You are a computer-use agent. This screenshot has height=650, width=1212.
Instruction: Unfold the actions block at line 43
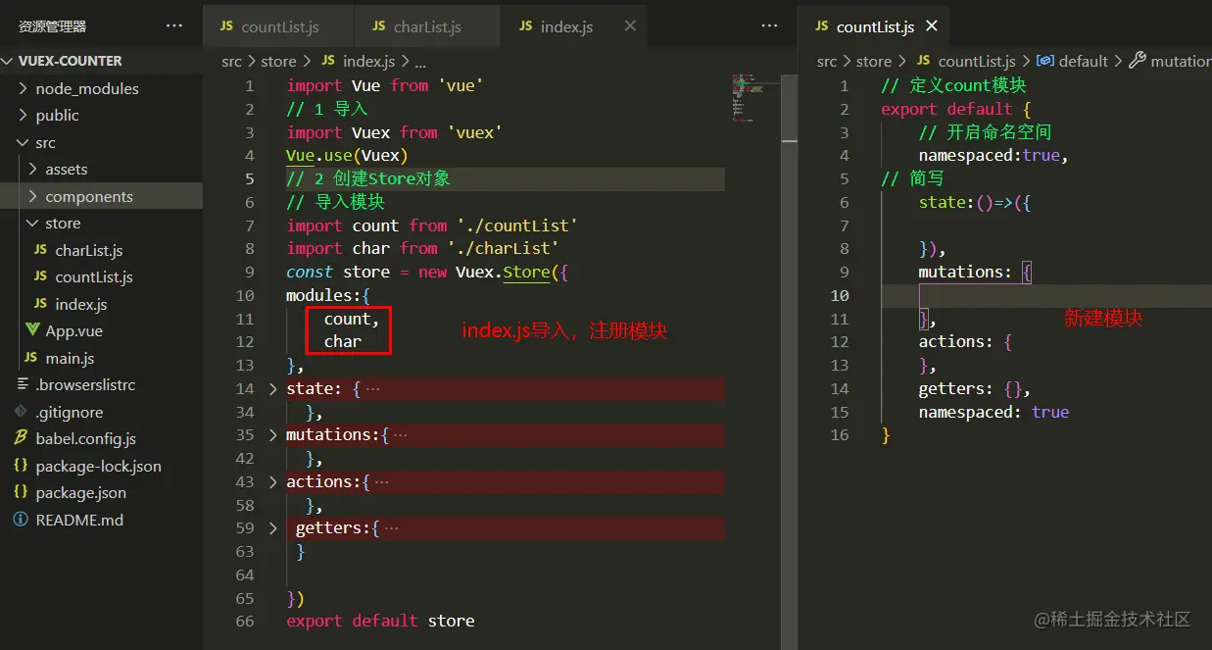[x=273, y=482]
